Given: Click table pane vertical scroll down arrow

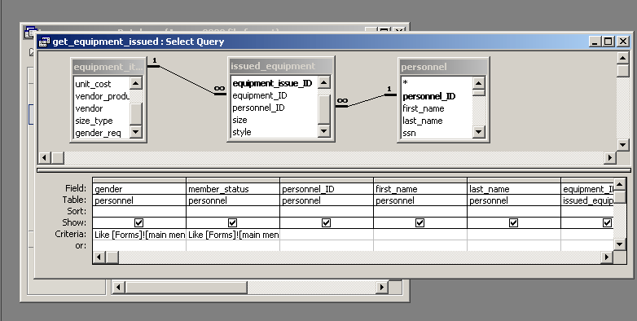Looking at the screenshot, I should tap(623, 145).
